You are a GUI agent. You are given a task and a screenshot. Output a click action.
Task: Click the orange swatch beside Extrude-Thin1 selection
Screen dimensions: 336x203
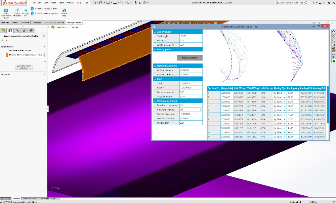[x=7, y=55]
